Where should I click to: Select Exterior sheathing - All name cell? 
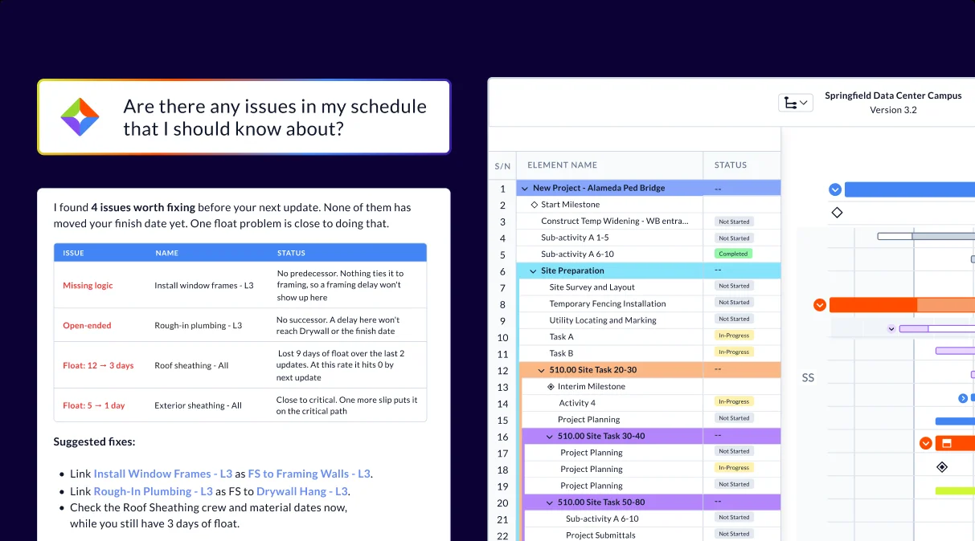pyautogui.click(x=198, y=406)
